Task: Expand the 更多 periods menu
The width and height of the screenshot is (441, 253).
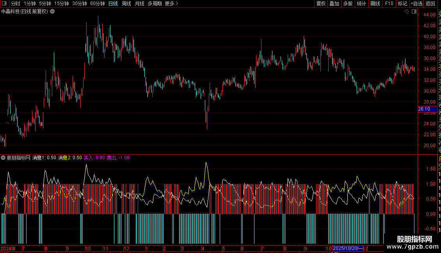Action: click(171, 4)
